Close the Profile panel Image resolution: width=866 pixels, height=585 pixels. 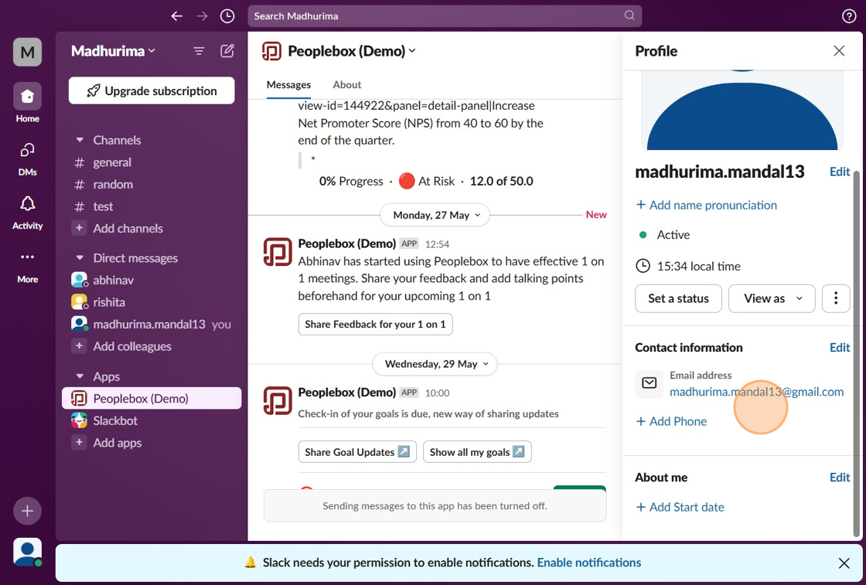coord(839,51)
